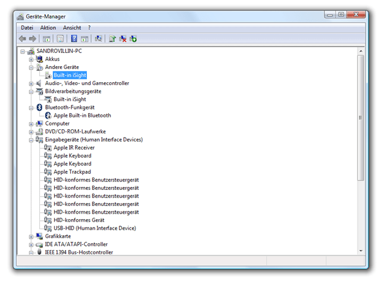Click the toolbar icon with green plus badge

tap(133, 39)
